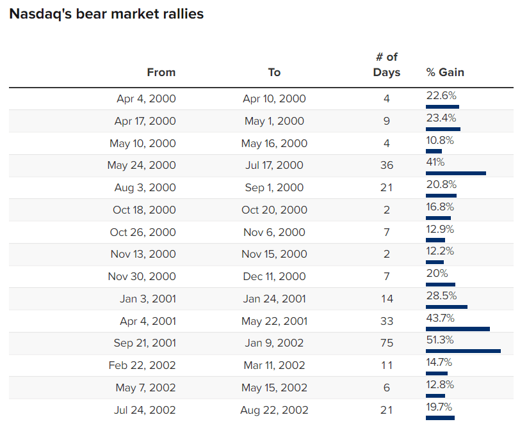The width and height of the screenshot is (520, 431).
Task: Click the 10.8% gain bar
Action: click(x=434, y=151)
